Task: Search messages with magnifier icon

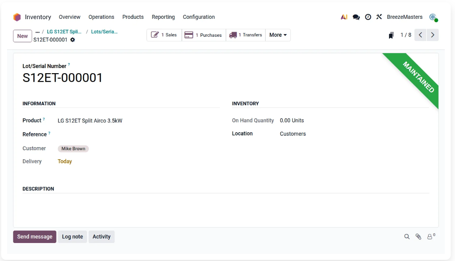Action: 407,237
